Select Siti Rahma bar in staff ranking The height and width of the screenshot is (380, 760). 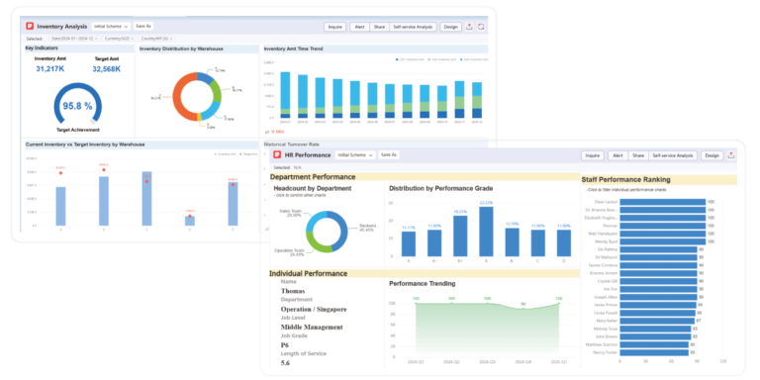(x=658, y=249)
